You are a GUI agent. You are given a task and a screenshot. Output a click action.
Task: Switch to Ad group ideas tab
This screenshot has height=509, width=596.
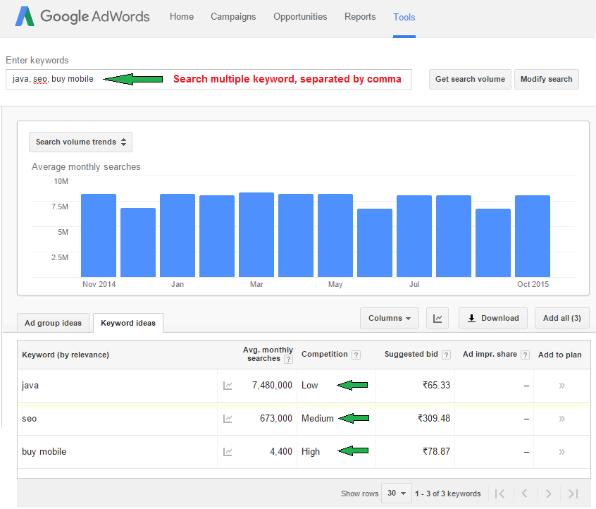click(x=54, y=323)
